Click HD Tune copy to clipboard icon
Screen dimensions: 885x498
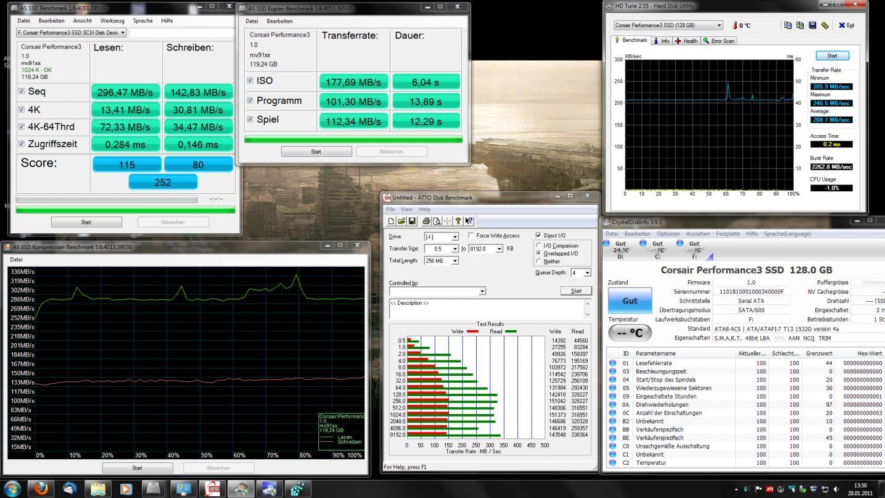pos(788,25)
